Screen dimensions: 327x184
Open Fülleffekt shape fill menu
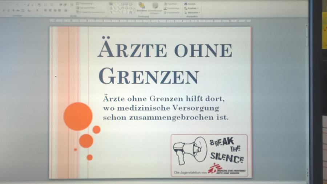171,4
